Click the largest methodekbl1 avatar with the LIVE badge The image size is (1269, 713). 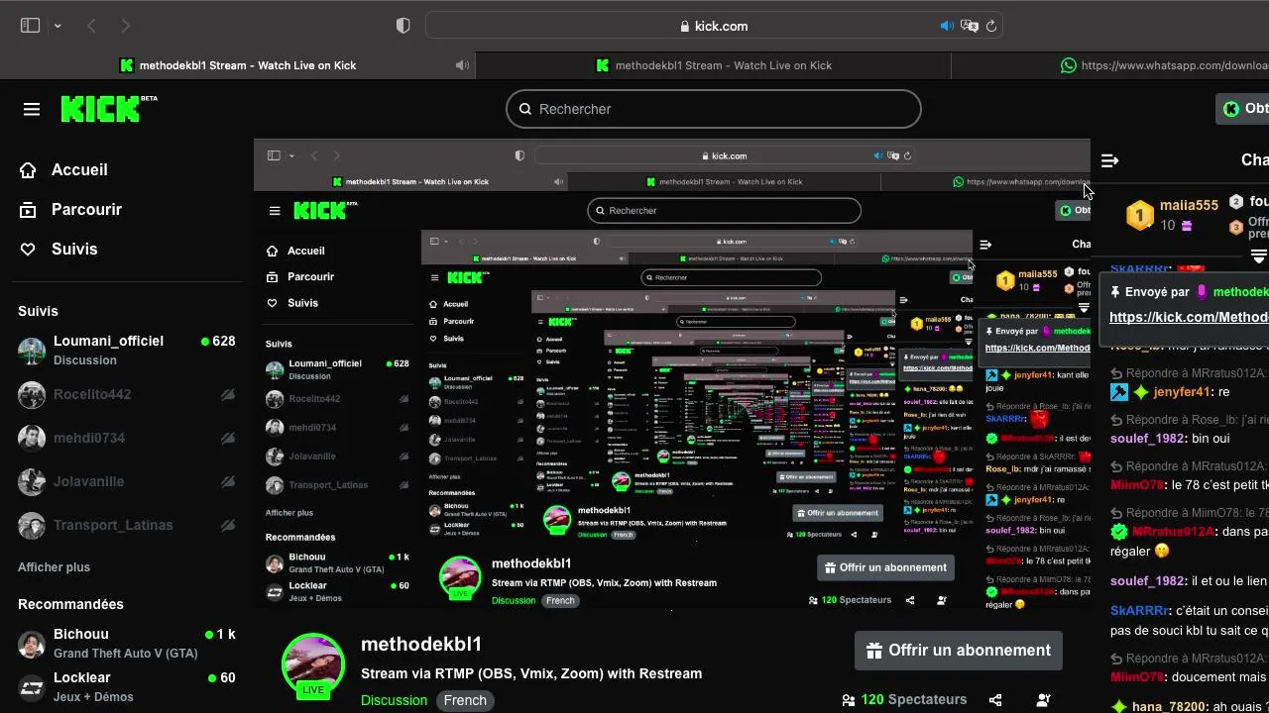(x=313, y=664)
